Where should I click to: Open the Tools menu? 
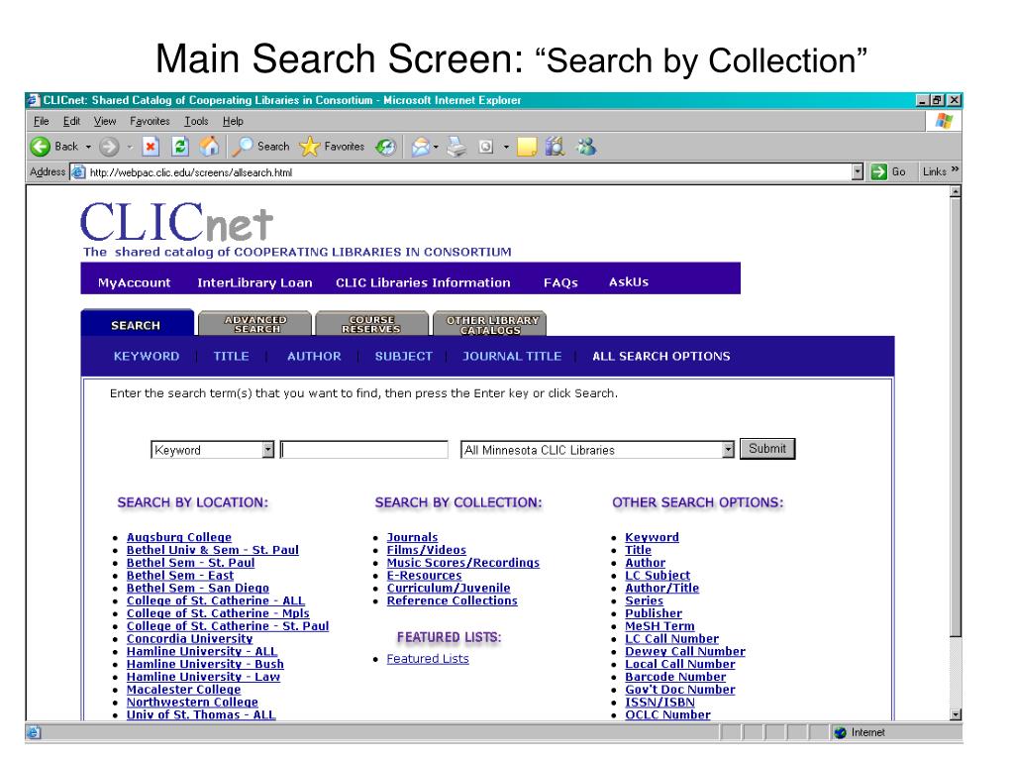click(x=197, y=121)
